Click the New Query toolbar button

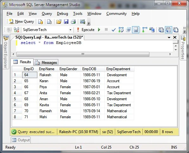(x=22, y=21)
